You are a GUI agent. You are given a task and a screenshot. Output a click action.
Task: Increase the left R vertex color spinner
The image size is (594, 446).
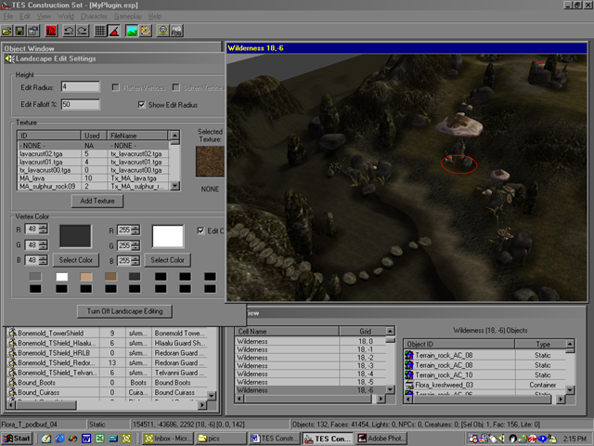click(45, 228)
